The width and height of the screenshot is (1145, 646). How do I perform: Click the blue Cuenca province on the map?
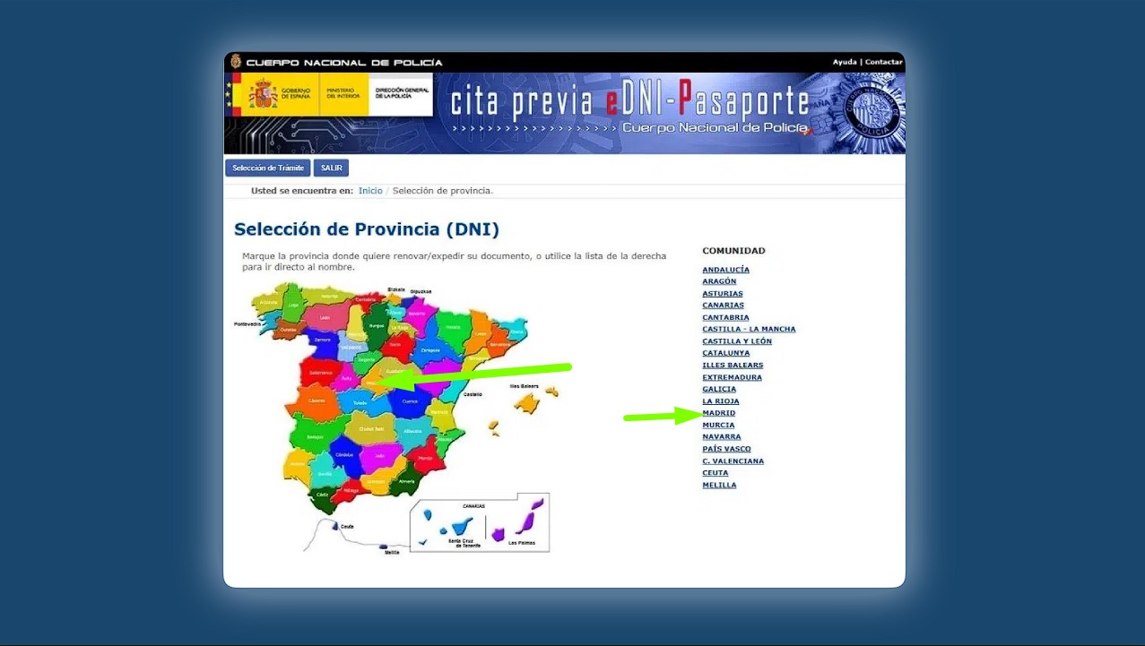[408, 402]
